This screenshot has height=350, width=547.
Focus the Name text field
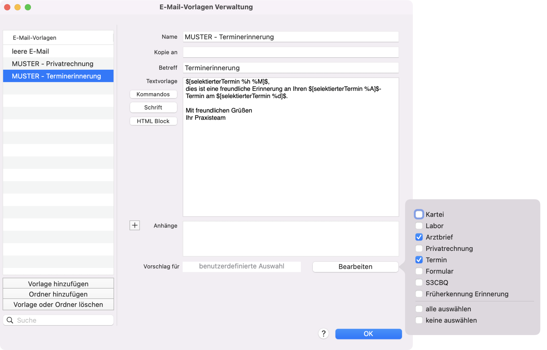pyautogui.click(x=291, y=37)
